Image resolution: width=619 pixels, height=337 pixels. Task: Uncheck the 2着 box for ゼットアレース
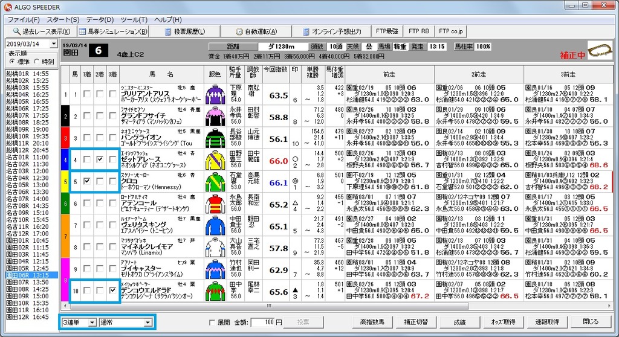tap(100, 159)
